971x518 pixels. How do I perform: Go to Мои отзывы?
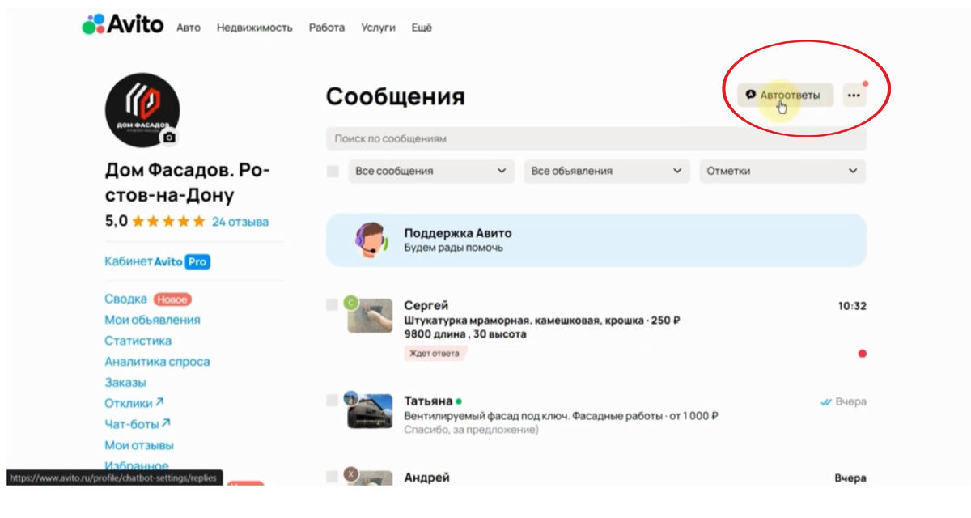(x=139, y=445)
